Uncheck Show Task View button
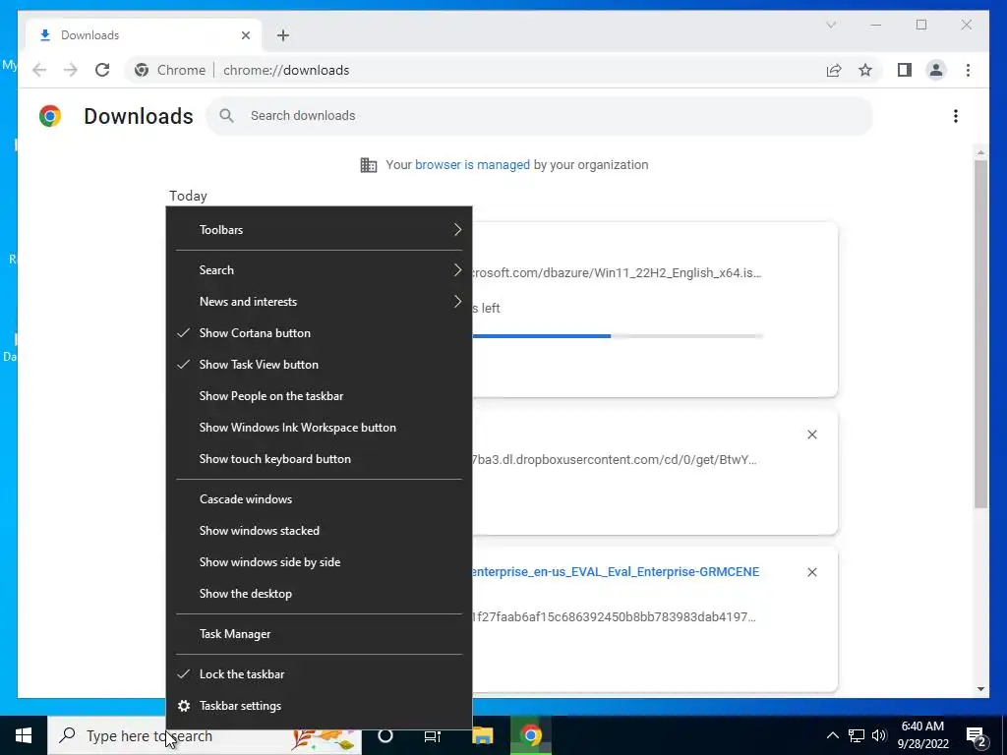Image resolution: width=1007 pixels, height=755 pixels. (x=320, y=365)
